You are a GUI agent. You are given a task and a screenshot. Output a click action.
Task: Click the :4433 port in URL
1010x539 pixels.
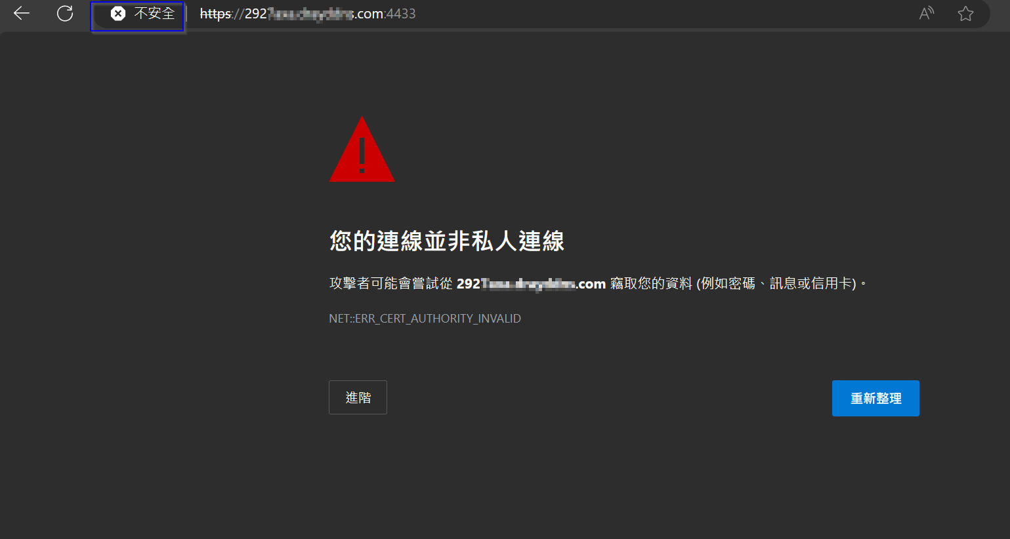400,14
